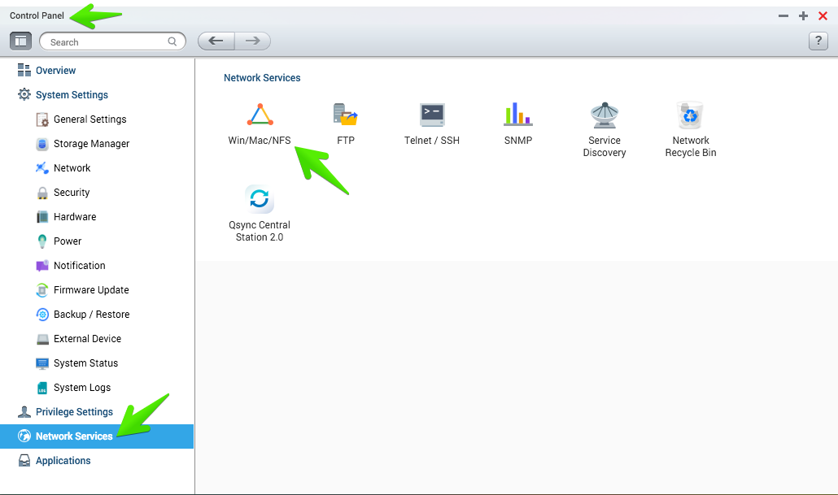Expand the Applications section label

63,460
